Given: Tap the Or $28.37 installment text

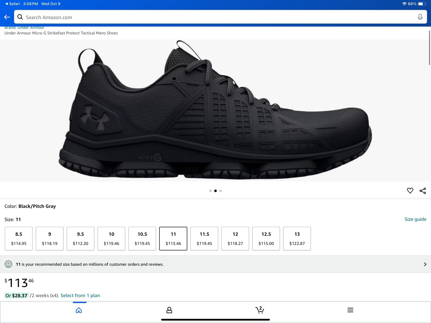Looking at the screenshot, I should point(16,296).
